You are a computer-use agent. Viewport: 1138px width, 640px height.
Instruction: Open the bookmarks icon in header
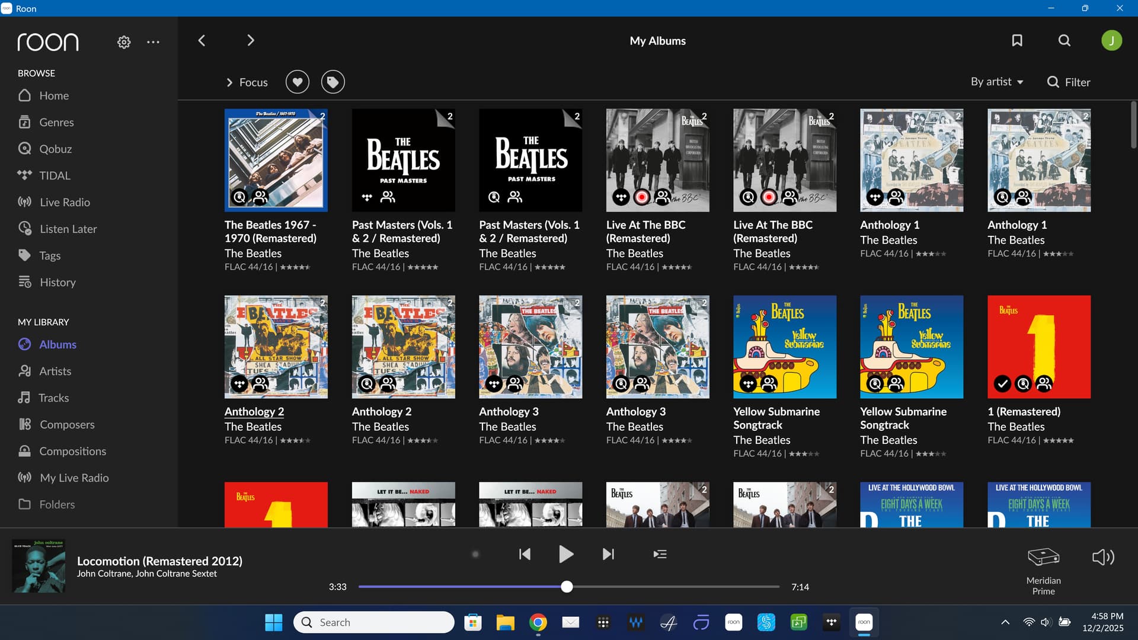(1017, 40)
